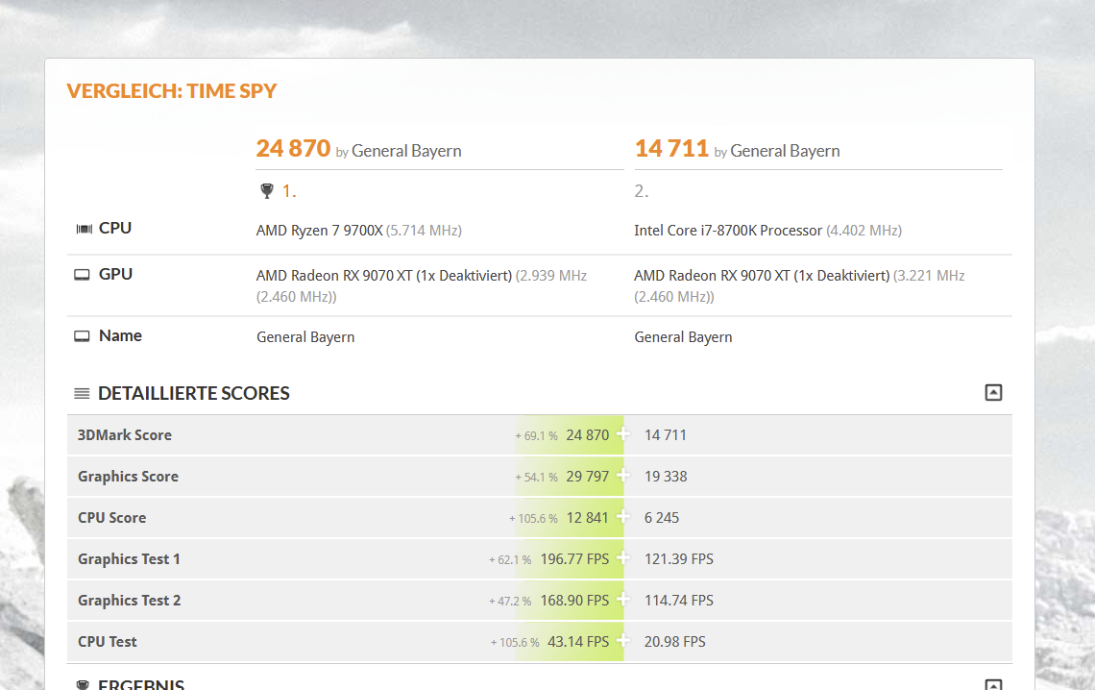The image size is (1095, 690).
Task: Click plus icon in Graphics Score row
Action: pos(623,476)
